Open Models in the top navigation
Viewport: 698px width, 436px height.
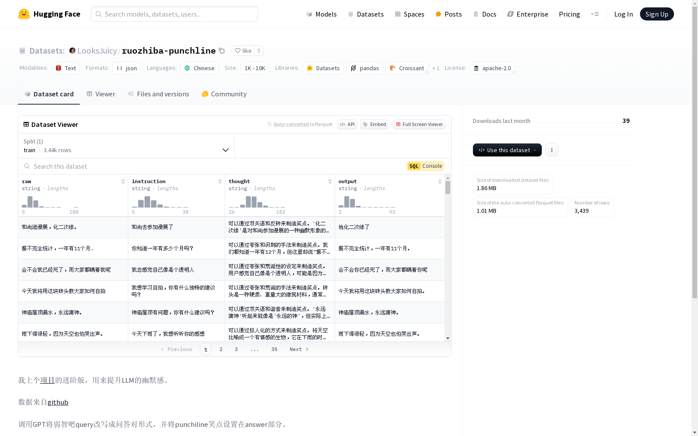[x=322, y=14]
